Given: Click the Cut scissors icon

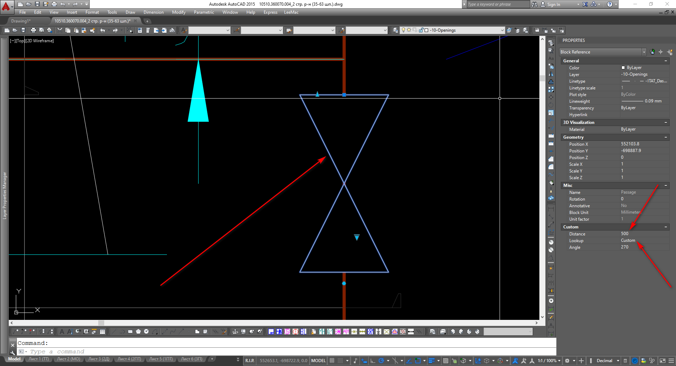Looking at the screenshot, I should [x=60, y=30].
